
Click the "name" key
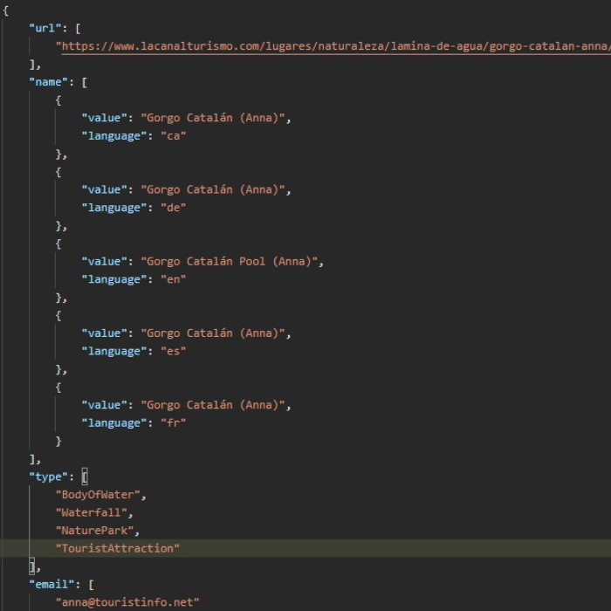click(x=48, y=82)
